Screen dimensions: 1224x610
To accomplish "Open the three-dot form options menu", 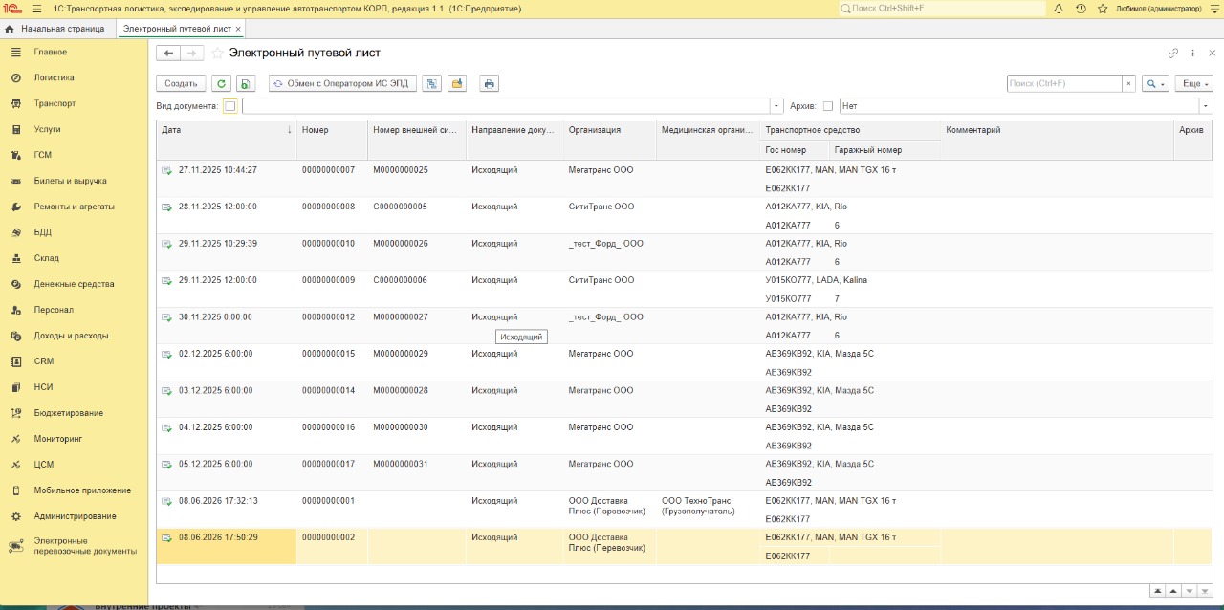I will point(1192,54).
